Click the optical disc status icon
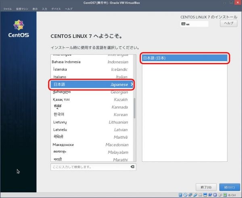 (x=186, y=195)
